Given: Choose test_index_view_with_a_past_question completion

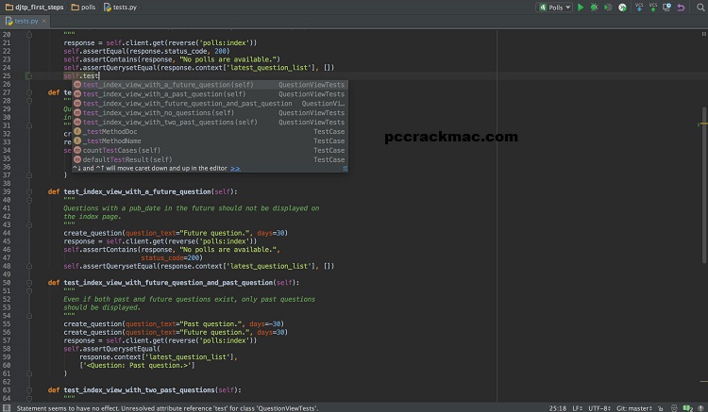Looking at the screenshot, I should click(x=210, y=94).
